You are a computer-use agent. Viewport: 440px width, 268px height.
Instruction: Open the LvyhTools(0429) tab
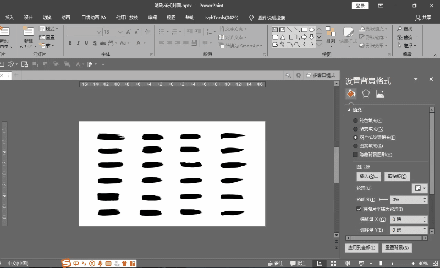221,18
